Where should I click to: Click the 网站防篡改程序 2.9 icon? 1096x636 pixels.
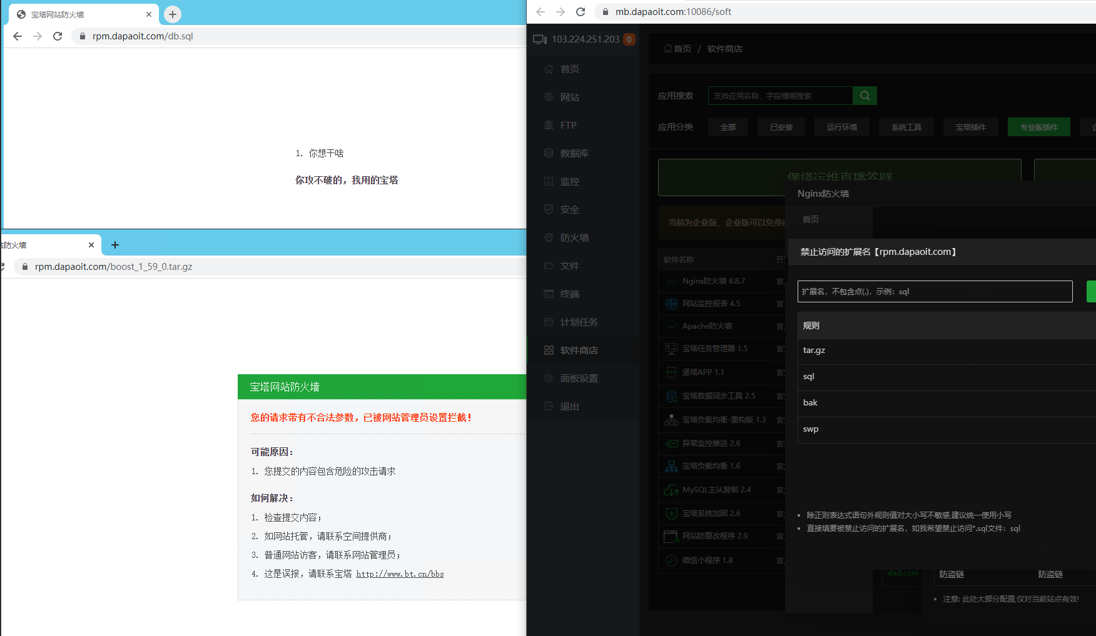[x=671, y=536]
